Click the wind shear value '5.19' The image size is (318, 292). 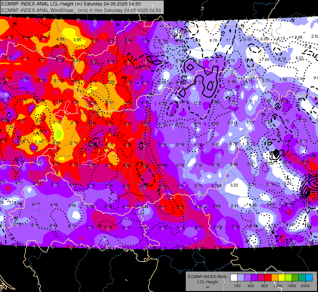tap(39, 142)
